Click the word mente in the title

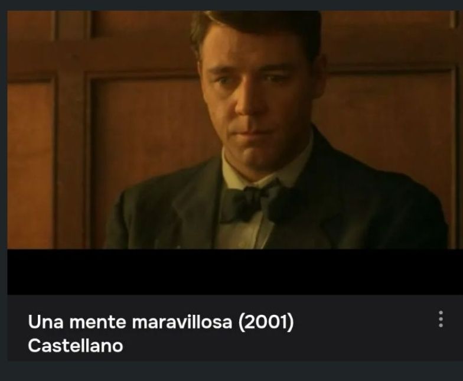pyautogui.click(x=98, y=323)
